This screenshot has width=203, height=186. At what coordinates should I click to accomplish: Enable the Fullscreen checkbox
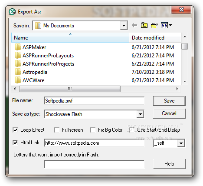(x=57, y=130)
